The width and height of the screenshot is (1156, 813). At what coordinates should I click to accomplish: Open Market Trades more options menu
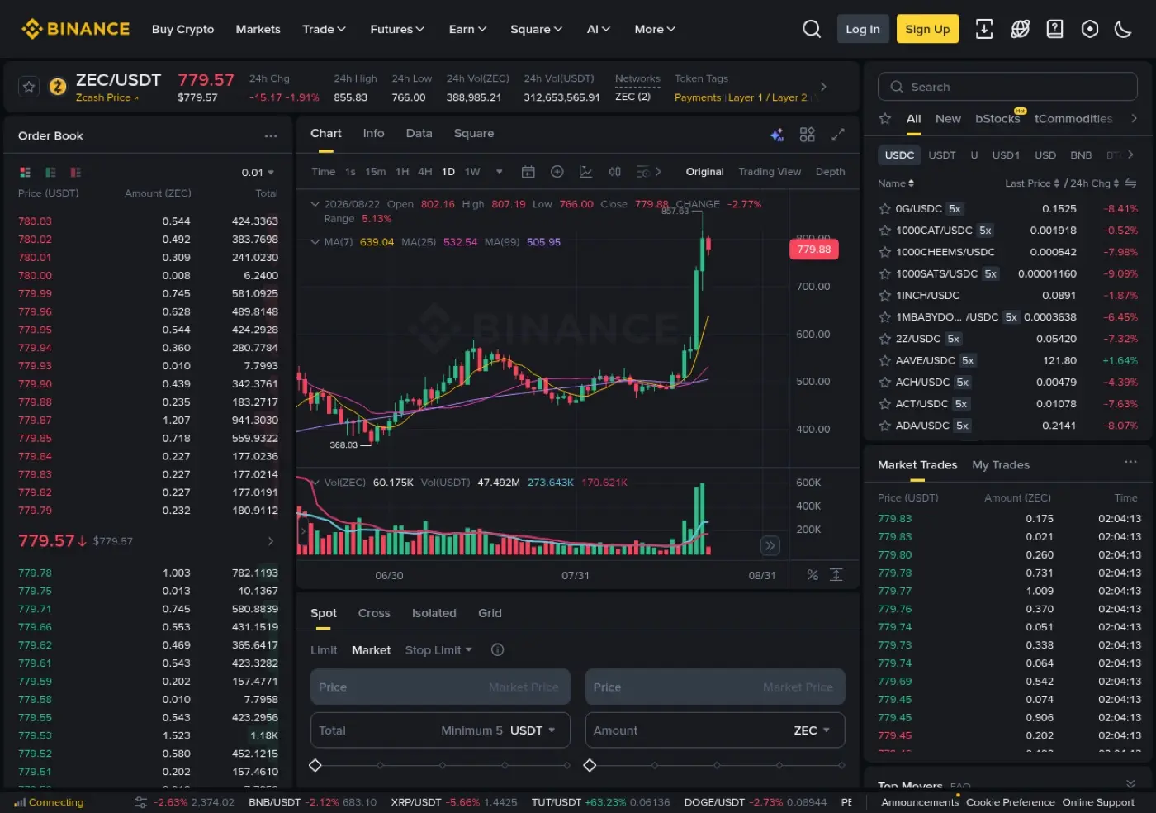coord(1130,462)
